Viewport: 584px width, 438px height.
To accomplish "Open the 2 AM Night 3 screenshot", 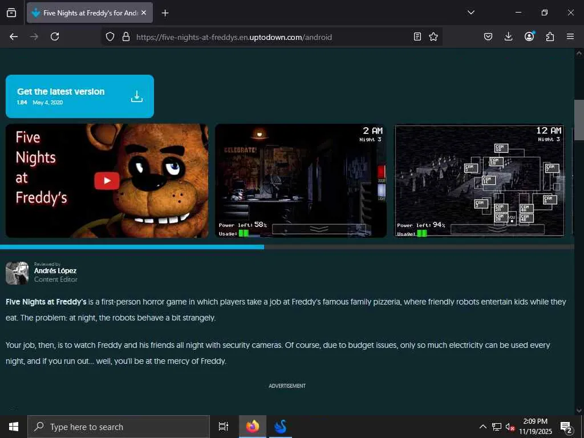I will pos(301,181).
